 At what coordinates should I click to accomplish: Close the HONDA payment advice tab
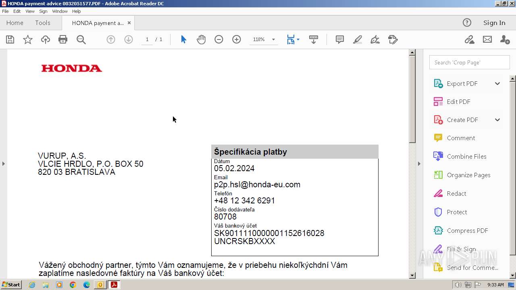[129, 23]
